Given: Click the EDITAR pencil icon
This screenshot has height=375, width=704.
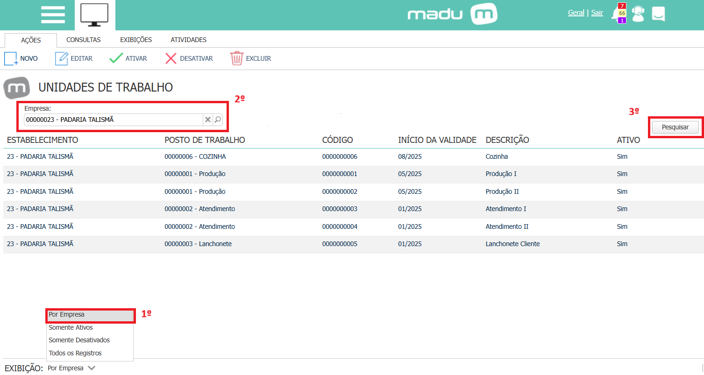Looking at the screenshot, I should pyautogui.click(x=62, y=58).
